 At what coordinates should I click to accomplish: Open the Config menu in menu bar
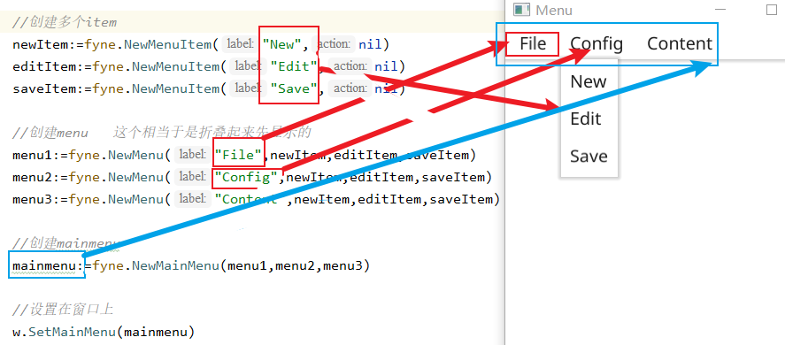tap(596, 43)
